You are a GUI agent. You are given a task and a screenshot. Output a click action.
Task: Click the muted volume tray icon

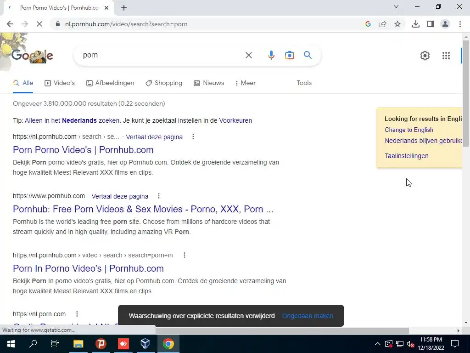click(x=411, y=344)
